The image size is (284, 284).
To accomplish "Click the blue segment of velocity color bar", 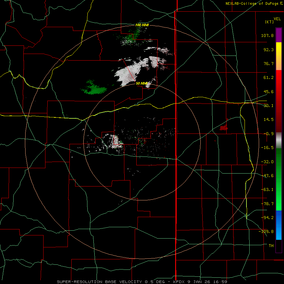I will pos(279,225).
